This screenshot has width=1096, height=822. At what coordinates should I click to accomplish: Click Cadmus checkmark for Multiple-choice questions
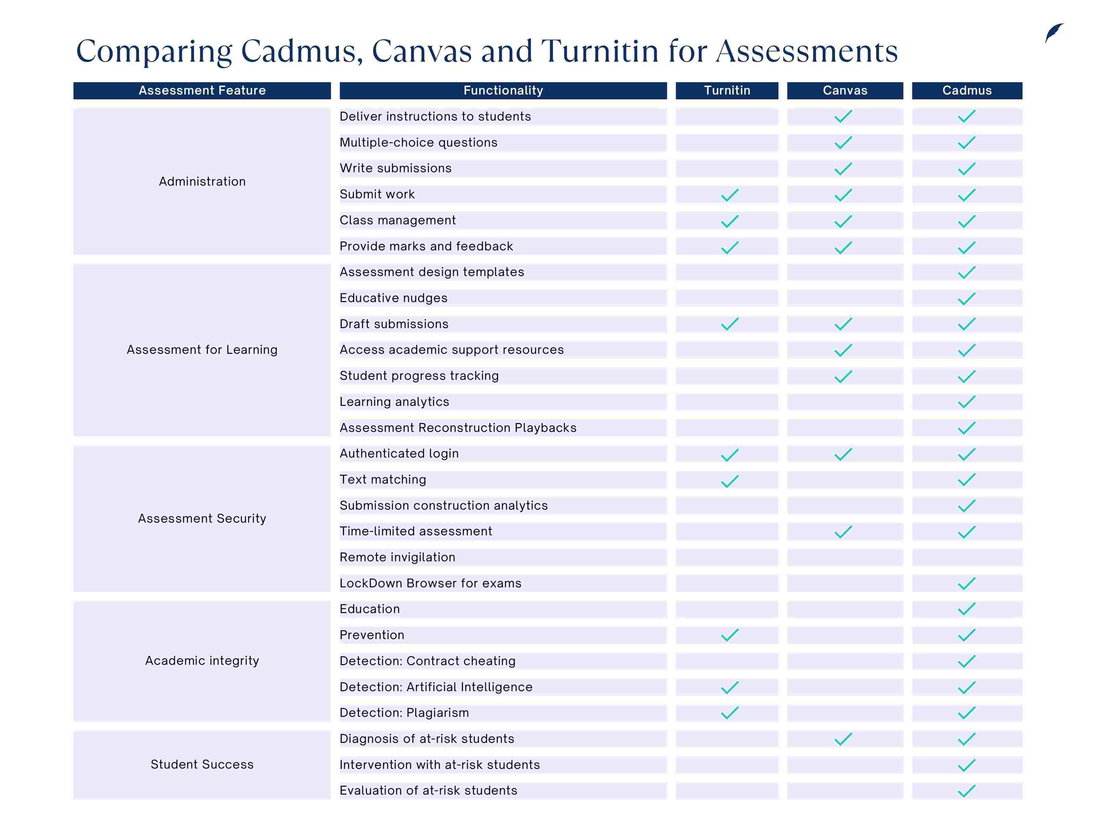point(967,143)
